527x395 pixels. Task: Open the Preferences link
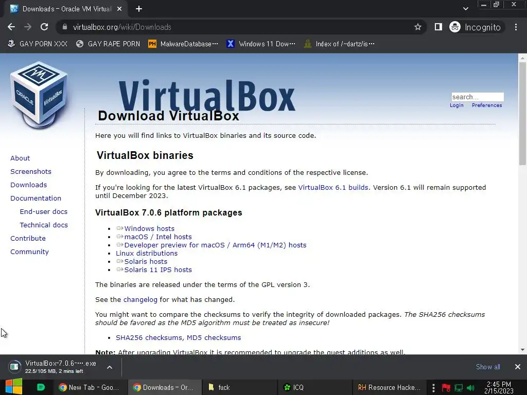(487, 105)
